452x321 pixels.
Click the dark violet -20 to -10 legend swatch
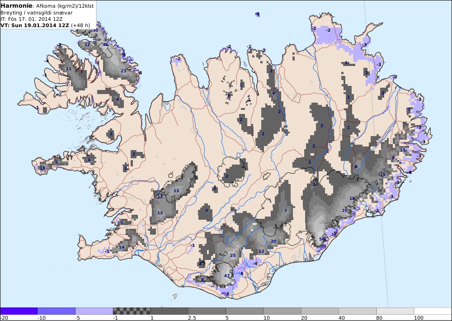tap(19, 311)
